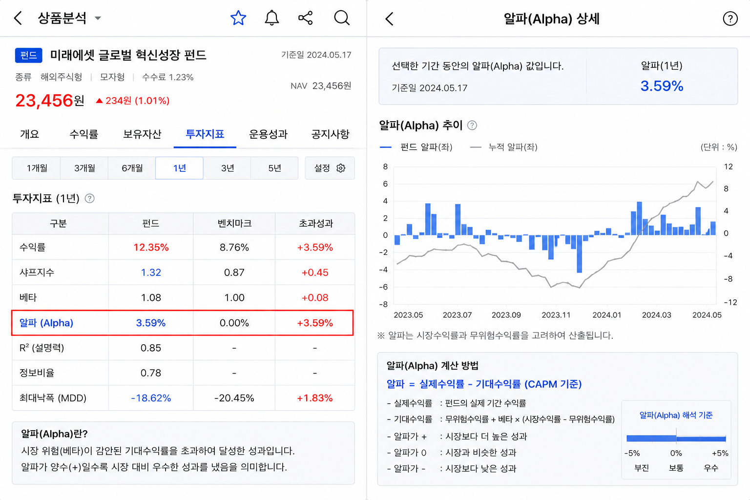Viewport: 750px width, 500px height.
Task: Click the 2023.05 axis label on chart
Action: point(408,315)
